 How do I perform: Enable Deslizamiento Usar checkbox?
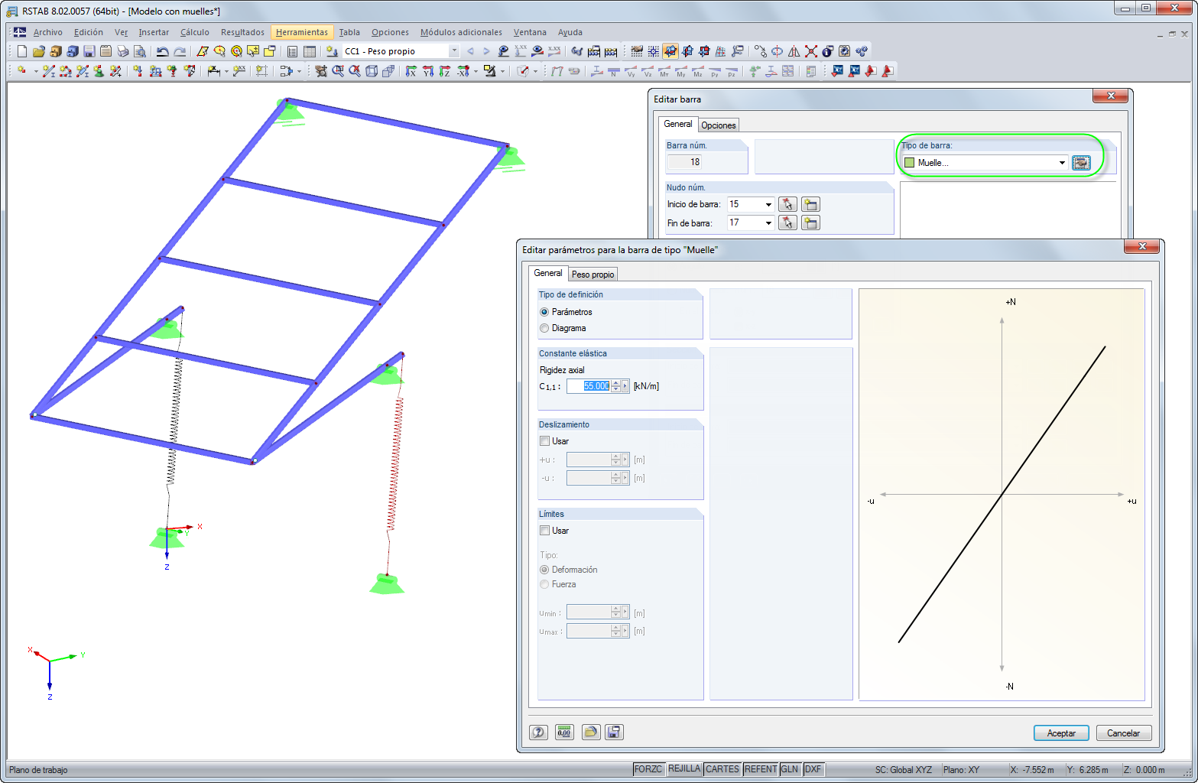coord(545,441)
